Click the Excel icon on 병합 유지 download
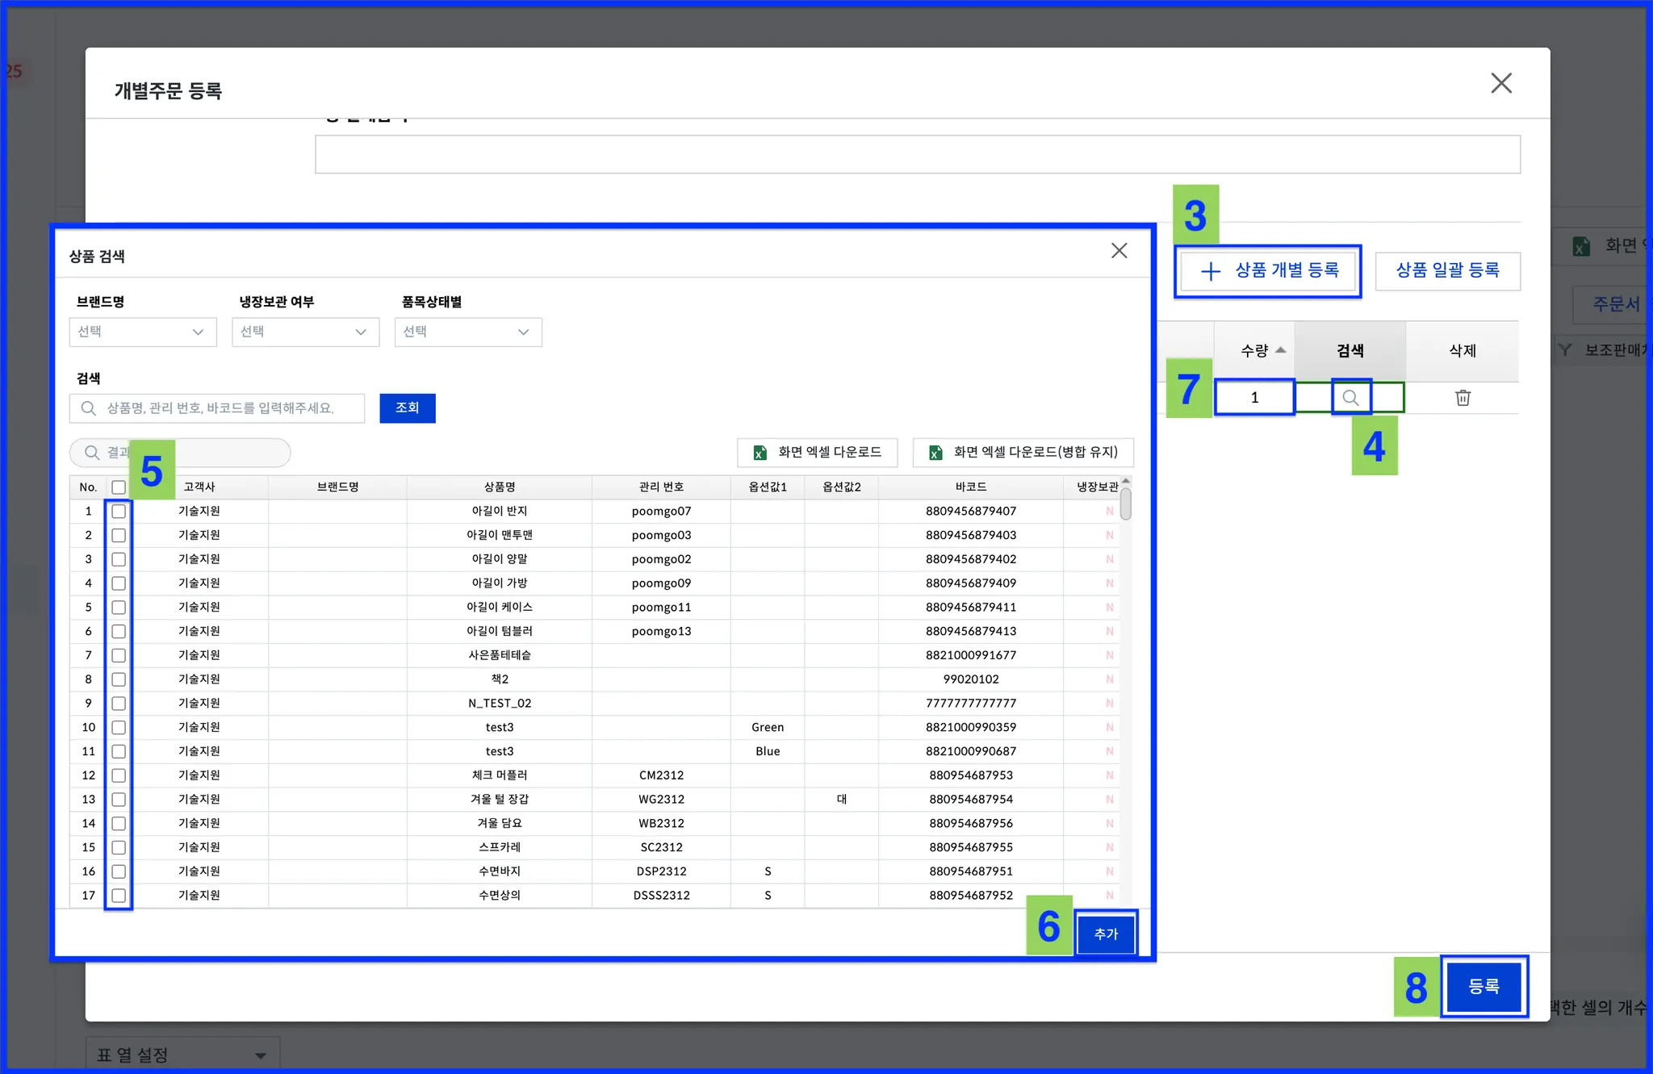The image size is (1653, 1074). pos(935,453)
